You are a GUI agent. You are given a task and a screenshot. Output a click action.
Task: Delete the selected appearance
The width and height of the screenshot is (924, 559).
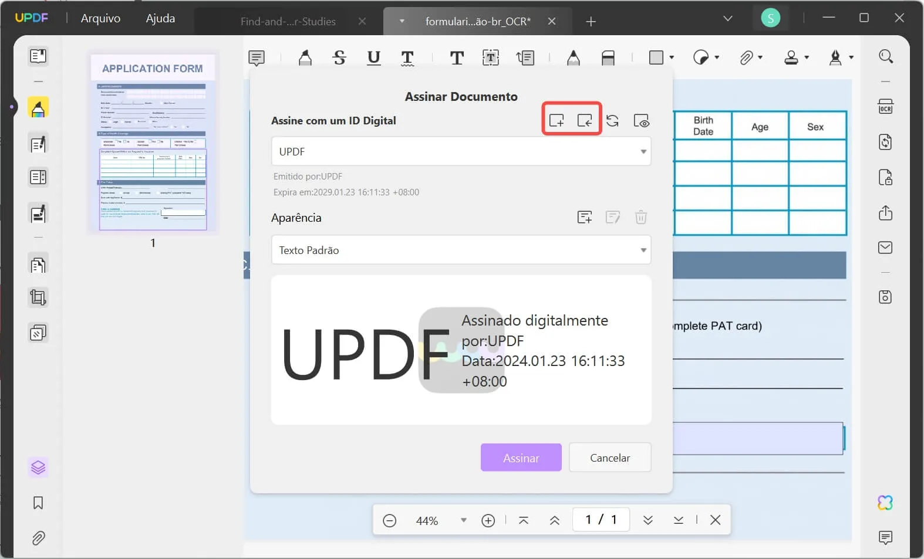(x=641, y=218)
